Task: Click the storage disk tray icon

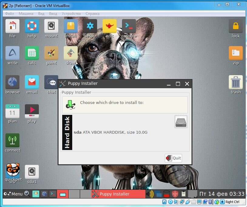Action: pyautogui.click(x=167, y=194)
